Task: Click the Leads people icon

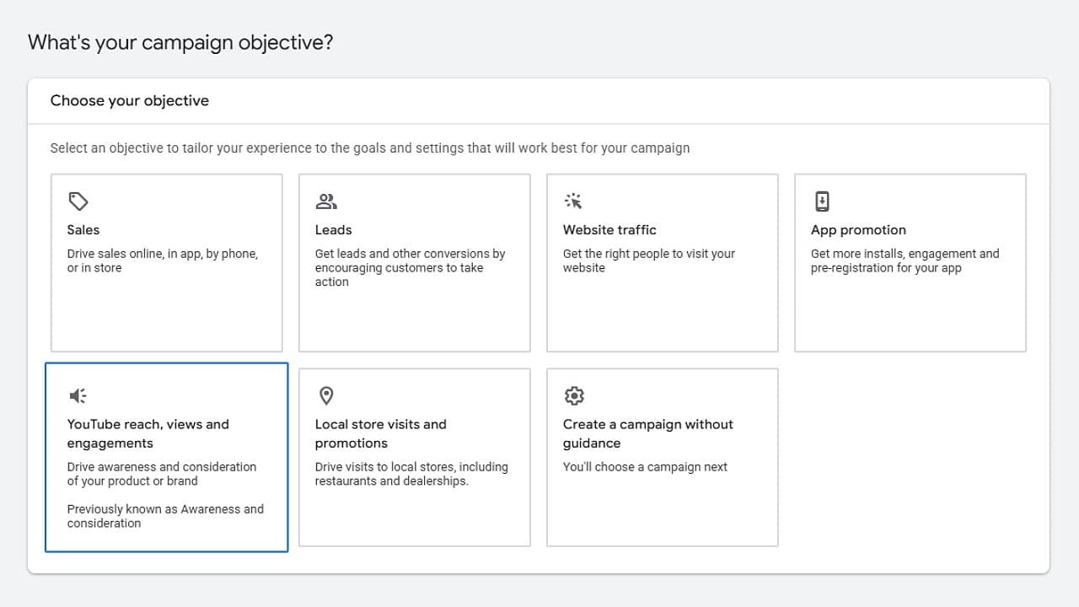Action: click(326, 201)
